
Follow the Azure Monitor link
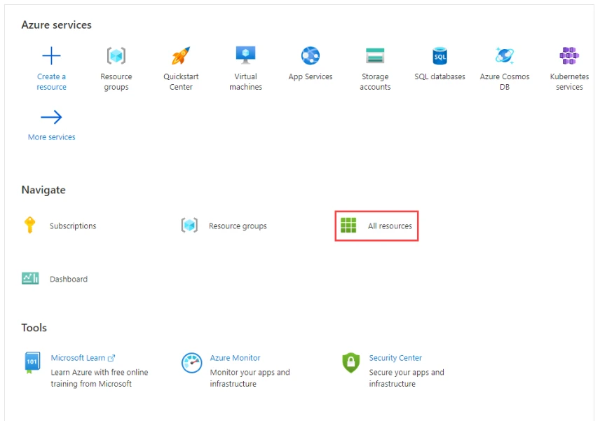coord(235,357)
